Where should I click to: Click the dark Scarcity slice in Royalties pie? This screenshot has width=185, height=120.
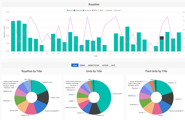tap(43, 97)
